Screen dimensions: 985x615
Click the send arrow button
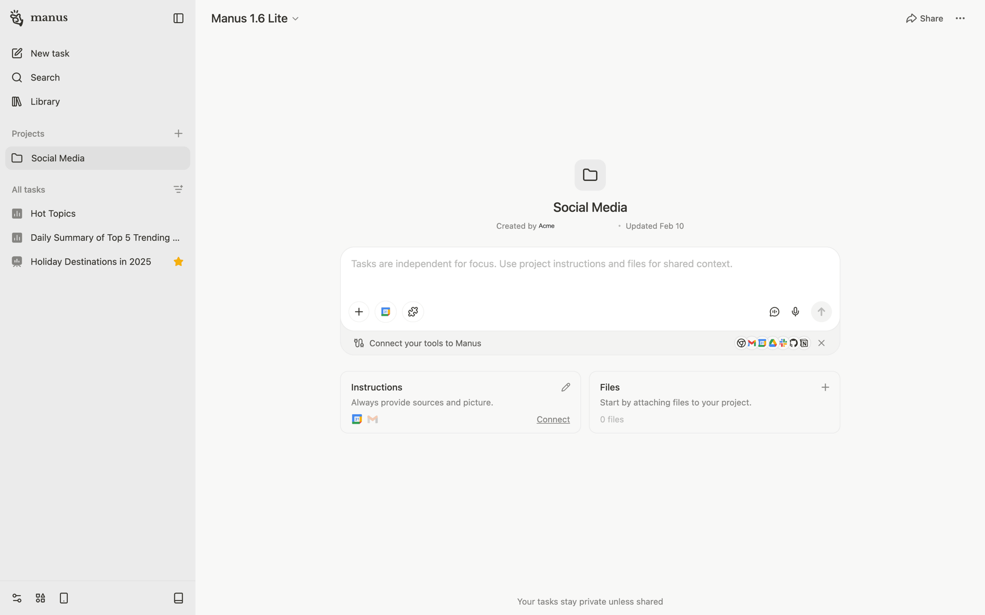coord(821,312)
